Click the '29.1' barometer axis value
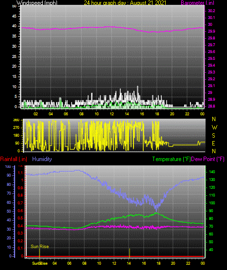The width and height of the screenshot is (227, 270). (x=211, y=86)
